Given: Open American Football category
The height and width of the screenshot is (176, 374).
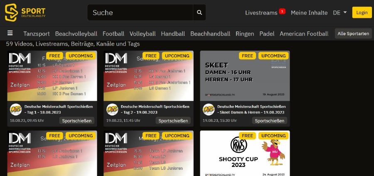Looking at the screenshot, I should tap(304, 34).
